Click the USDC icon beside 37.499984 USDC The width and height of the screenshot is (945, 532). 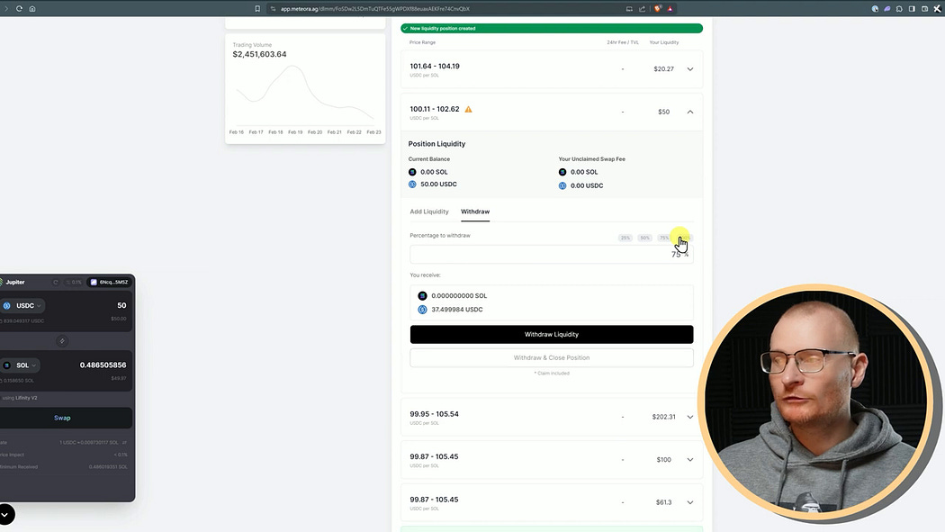click(x=422, y=310)
